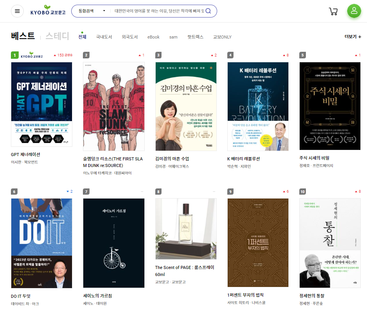Click the rank 3 number badge

[x=158, y=55]
